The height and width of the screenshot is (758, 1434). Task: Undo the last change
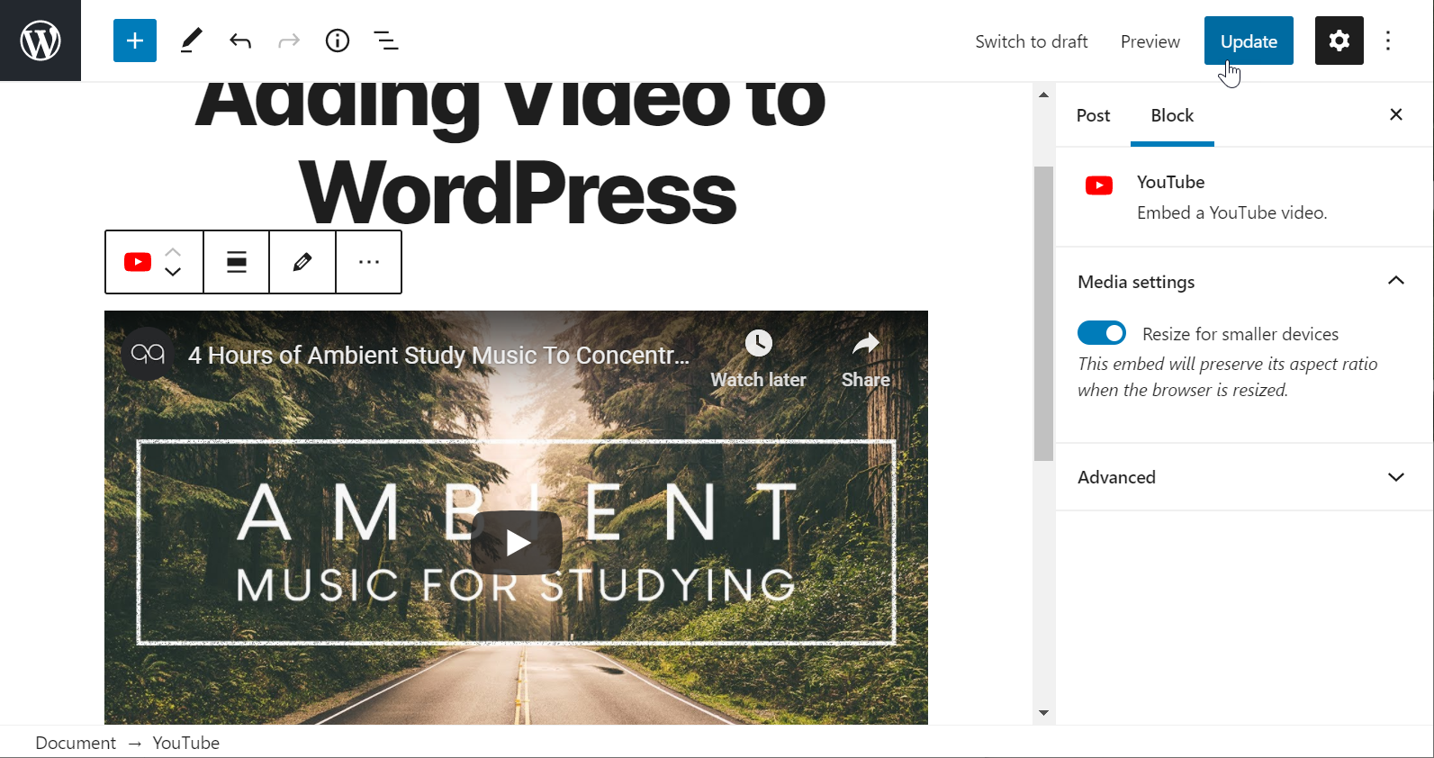(240, 41)
